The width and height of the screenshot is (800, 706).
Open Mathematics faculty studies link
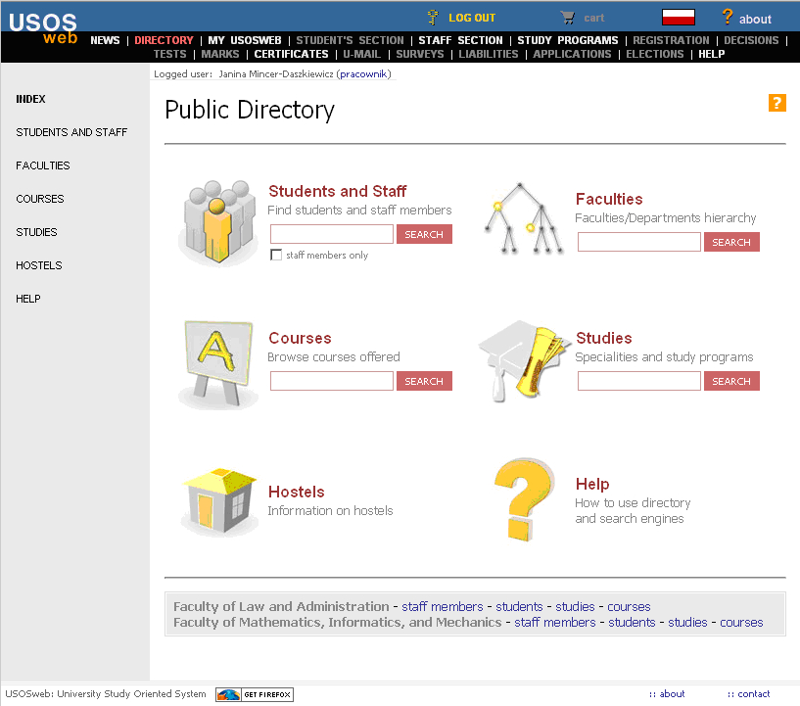coord(687,623)
